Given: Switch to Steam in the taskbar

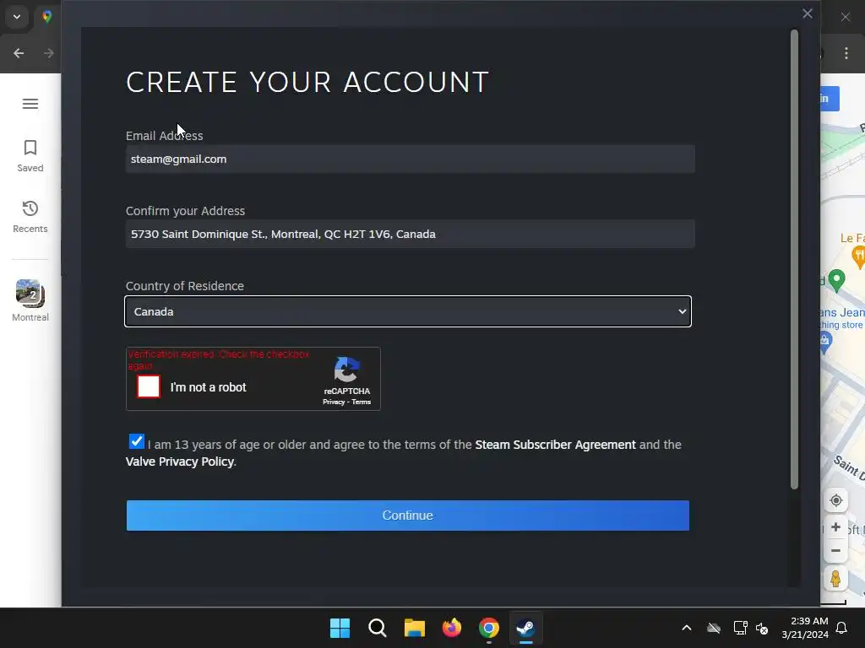Looking at the screenshot, I should [x=525, y=628].
